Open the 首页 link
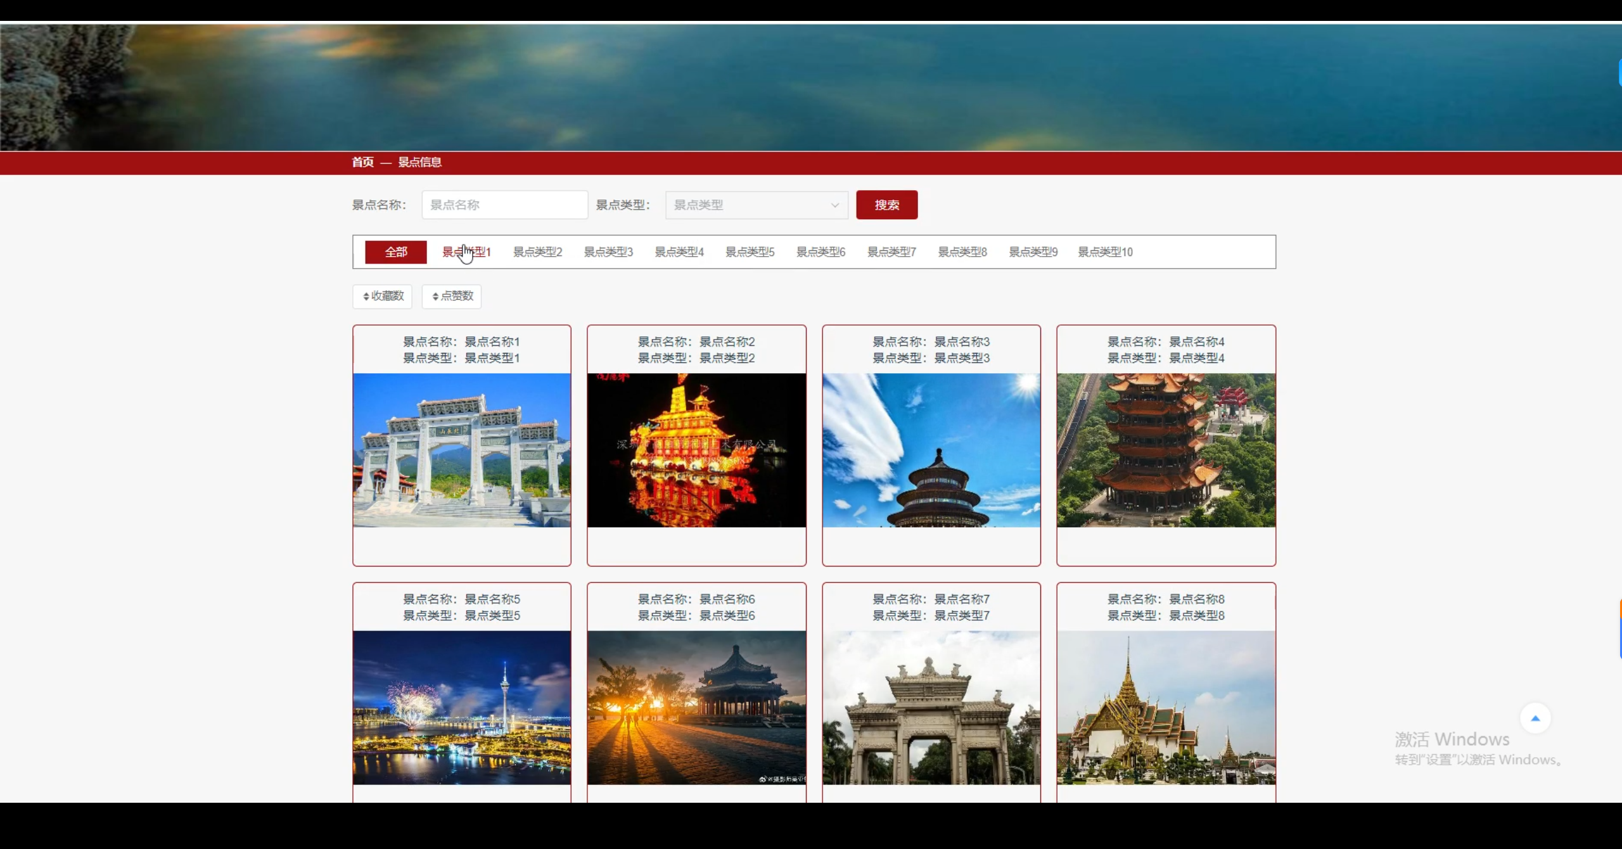The width and height of the screenshot is (1622, 849). [x=362, y=162]
